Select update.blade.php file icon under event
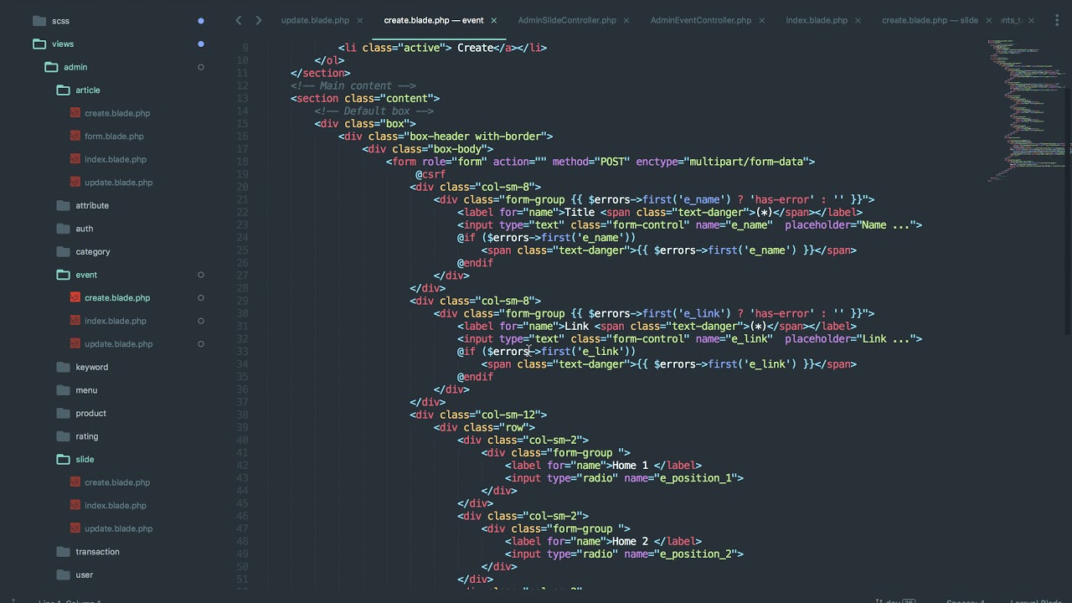The height and width of the screenshot is (603, 1072). [x=75, y=343]
